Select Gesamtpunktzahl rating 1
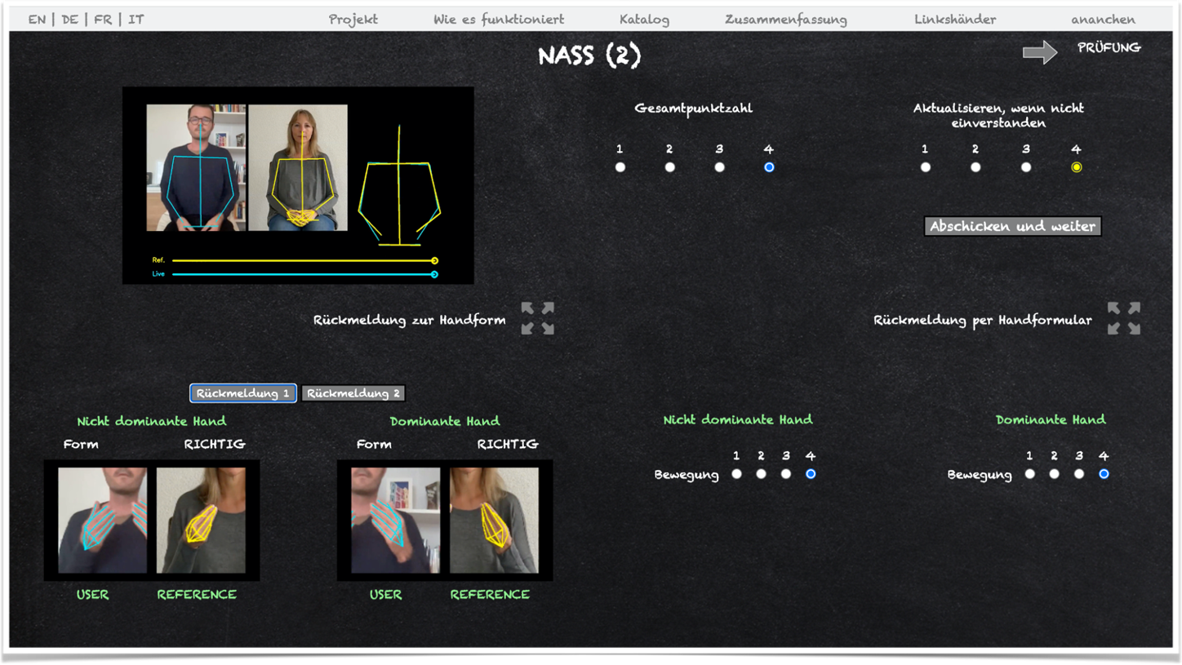 point(620,167)
